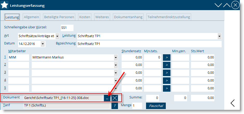This screenshot has width=244, height=114.
Task: Switch to the Kosten tab
Action: point(85,17)
